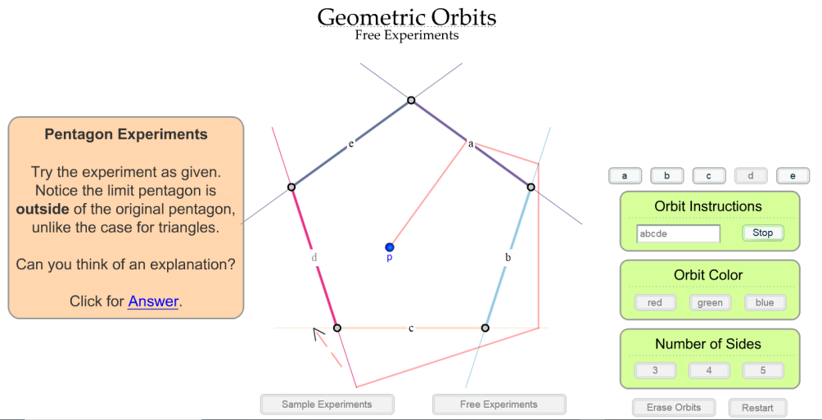Choose blue orbit color
The height and width of the screenshot is (420, 822).
[765, 303]
